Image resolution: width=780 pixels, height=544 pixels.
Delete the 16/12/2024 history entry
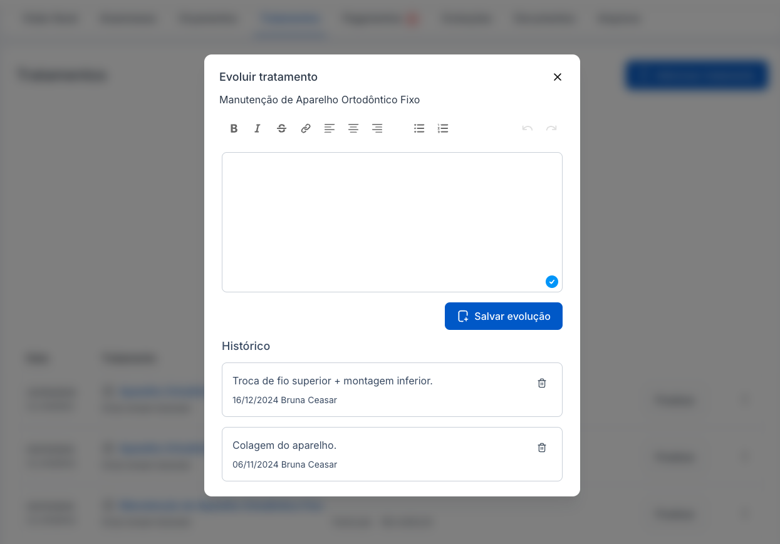coord(542,383)
